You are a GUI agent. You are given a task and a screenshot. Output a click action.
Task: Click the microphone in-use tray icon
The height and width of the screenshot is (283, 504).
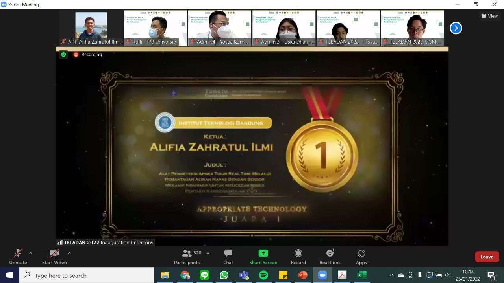click(x=420, y=275)
